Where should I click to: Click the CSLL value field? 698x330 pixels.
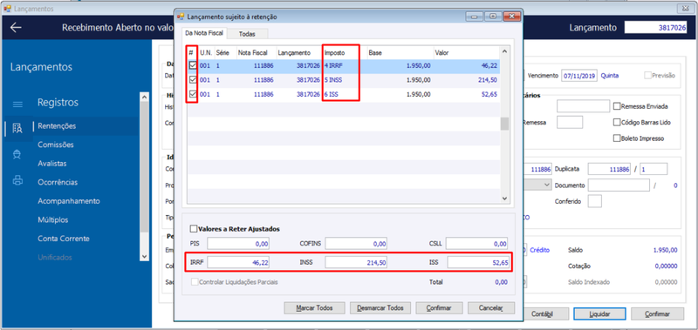476,244
